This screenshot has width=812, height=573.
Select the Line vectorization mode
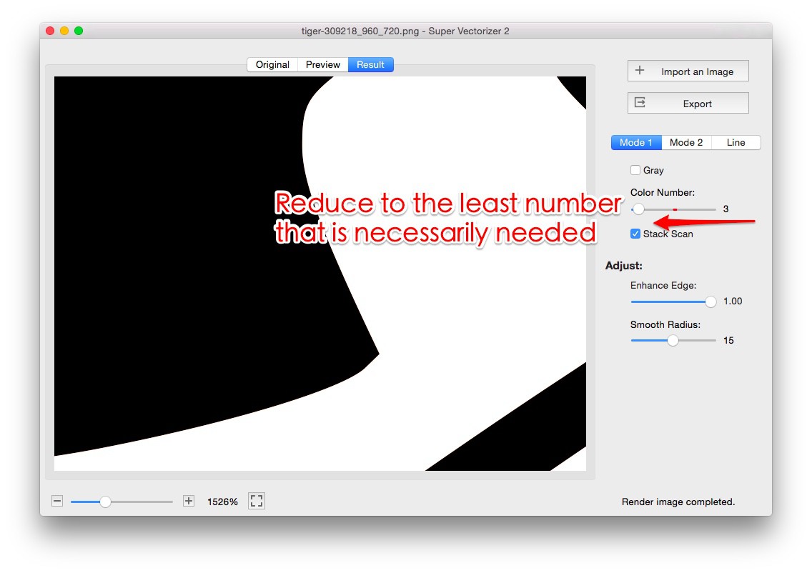(x=736, y=142)
